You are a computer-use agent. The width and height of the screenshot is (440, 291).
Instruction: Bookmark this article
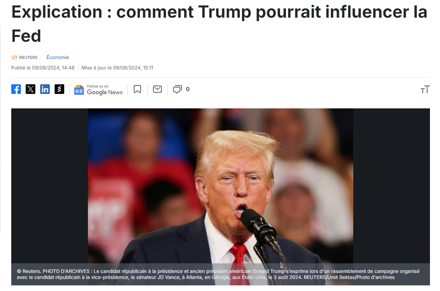pyautogui.click(x=137, y=89)
